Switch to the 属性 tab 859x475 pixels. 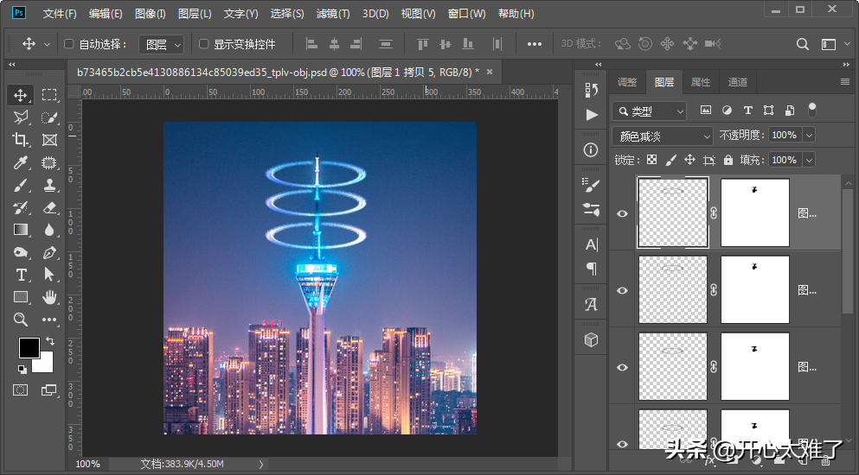[x=701, y=82]
